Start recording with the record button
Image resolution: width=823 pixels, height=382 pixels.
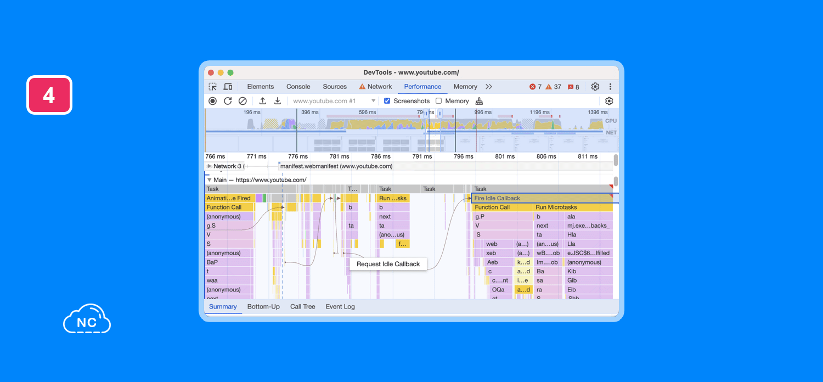[x=212, y=101]
